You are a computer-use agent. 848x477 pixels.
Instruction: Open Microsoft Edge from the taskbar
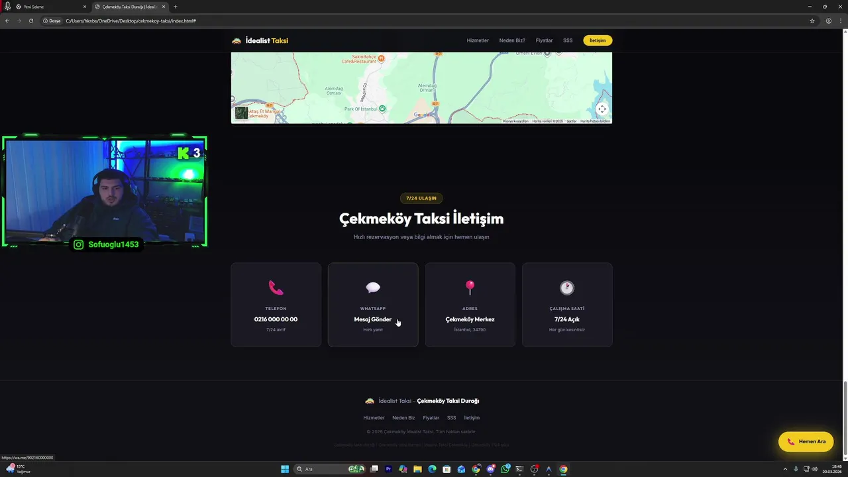433,469
